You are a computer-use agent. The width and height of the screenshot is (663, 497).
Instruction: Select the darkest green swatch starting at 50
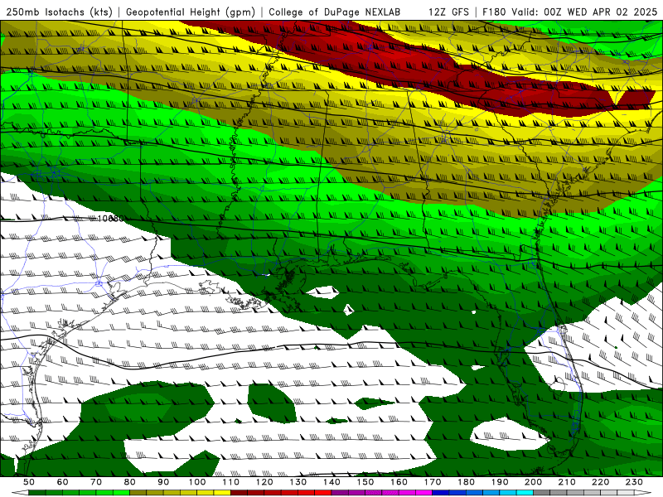(x=36, y=493)
